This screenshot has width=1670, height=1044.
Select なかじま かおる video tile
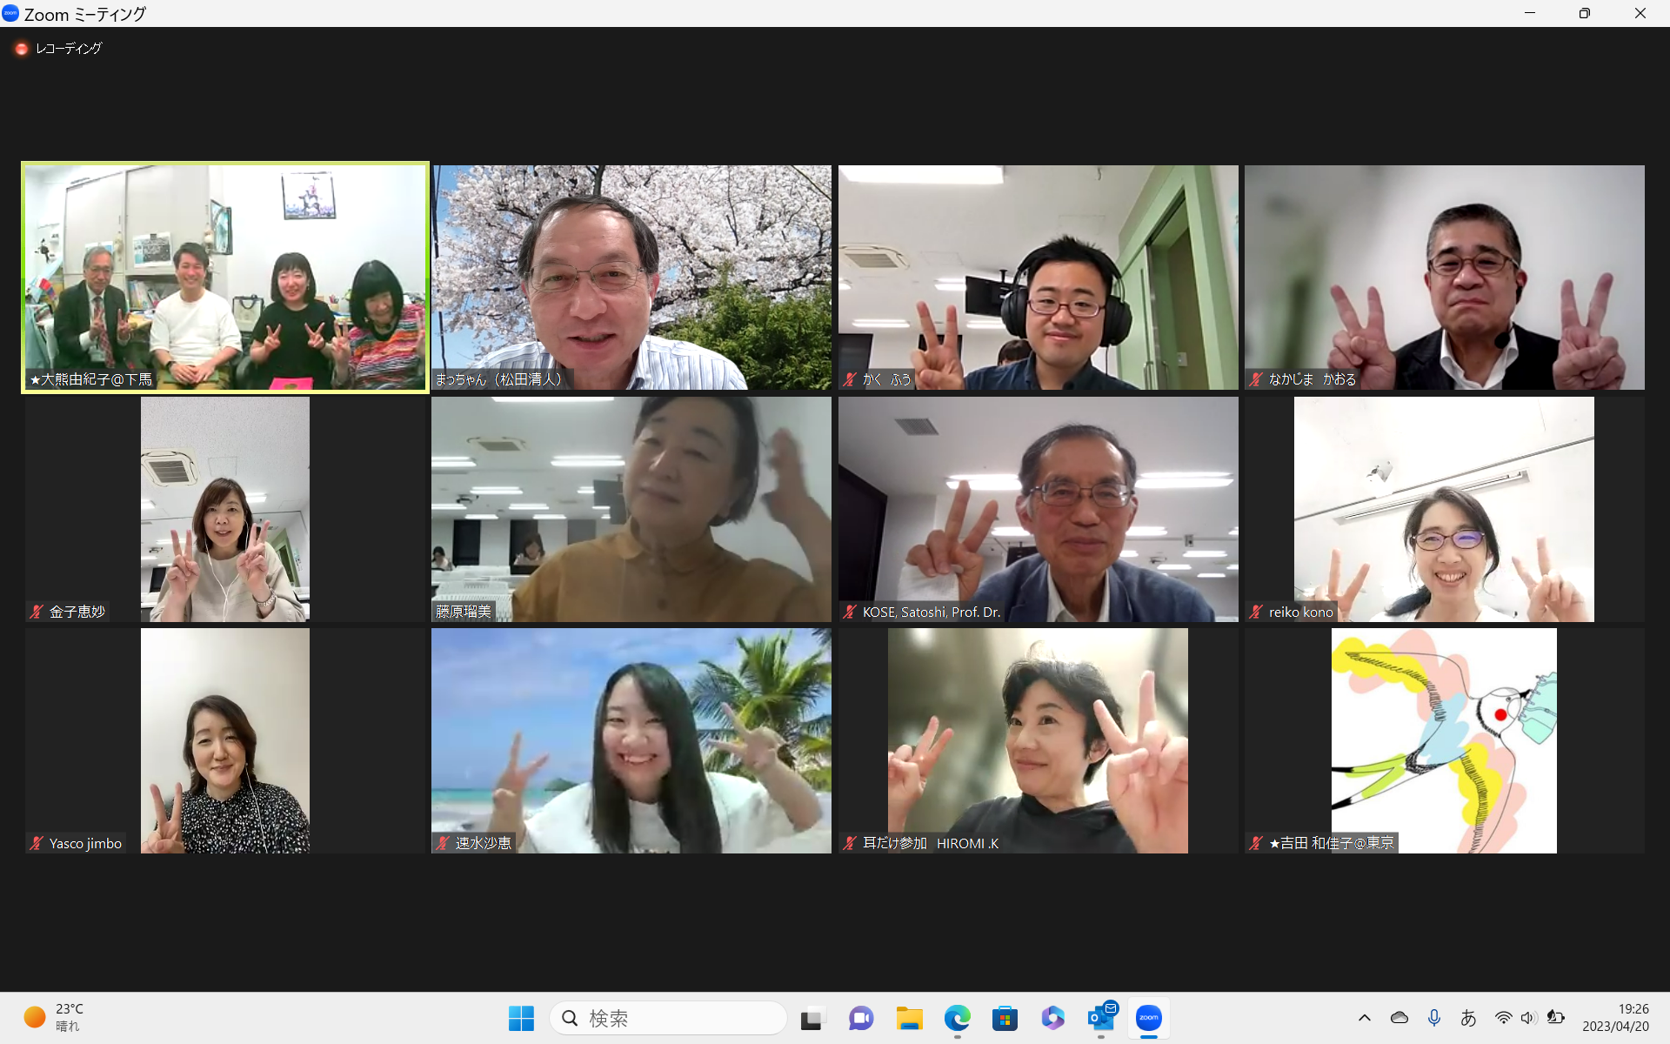(x=1444, y=278)
